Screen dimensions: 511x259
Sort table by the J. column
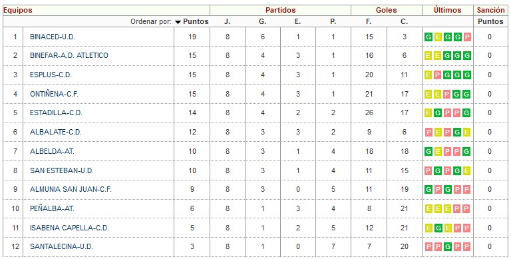(227, 21)
